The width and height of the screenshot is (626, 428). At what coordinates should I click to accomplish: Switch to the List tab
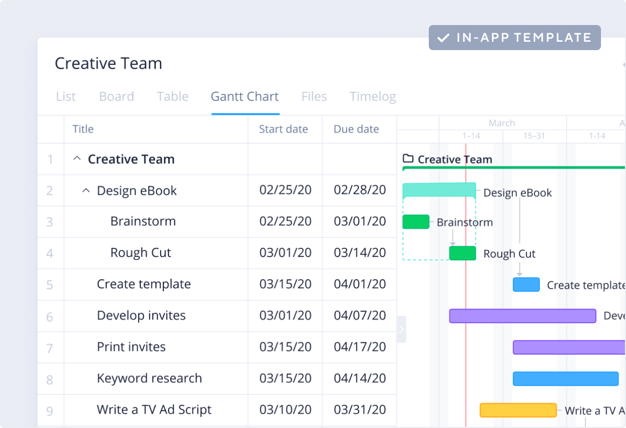pos(66,97)
